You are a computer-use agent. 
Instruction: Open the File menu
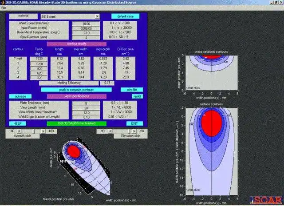4,8
